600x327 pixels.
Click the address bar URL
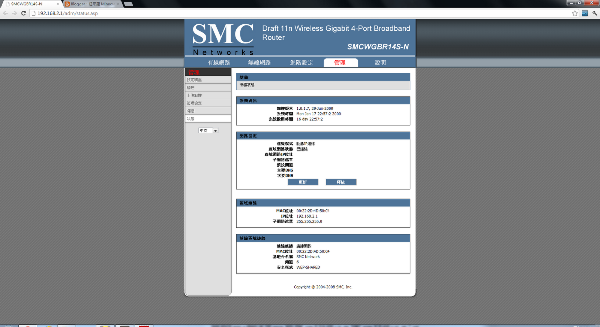click(x=67, y=13)
